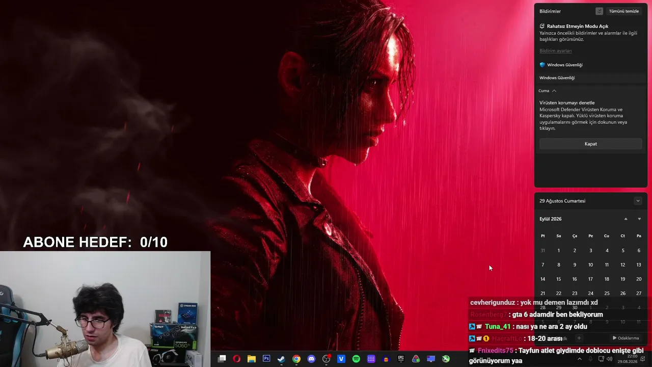The width and height of the screenshot is (652, 367).
Task: Click the notification bell in the taskbar
Action: click(x=643, y=359)
